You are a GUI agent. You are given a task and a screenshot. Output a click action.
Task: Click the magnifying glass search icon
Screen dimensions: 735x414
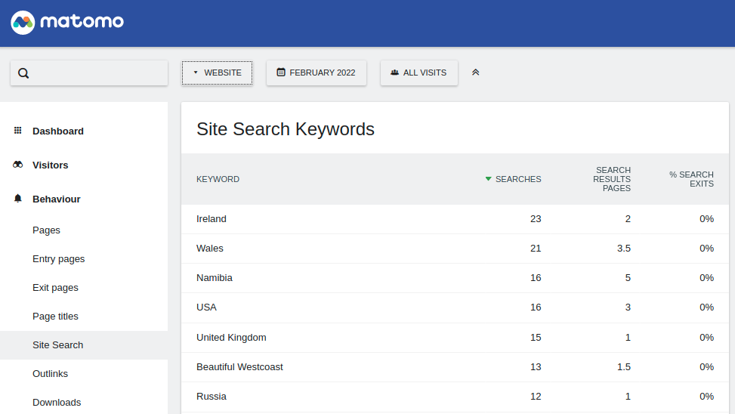[x=23, y=73]
